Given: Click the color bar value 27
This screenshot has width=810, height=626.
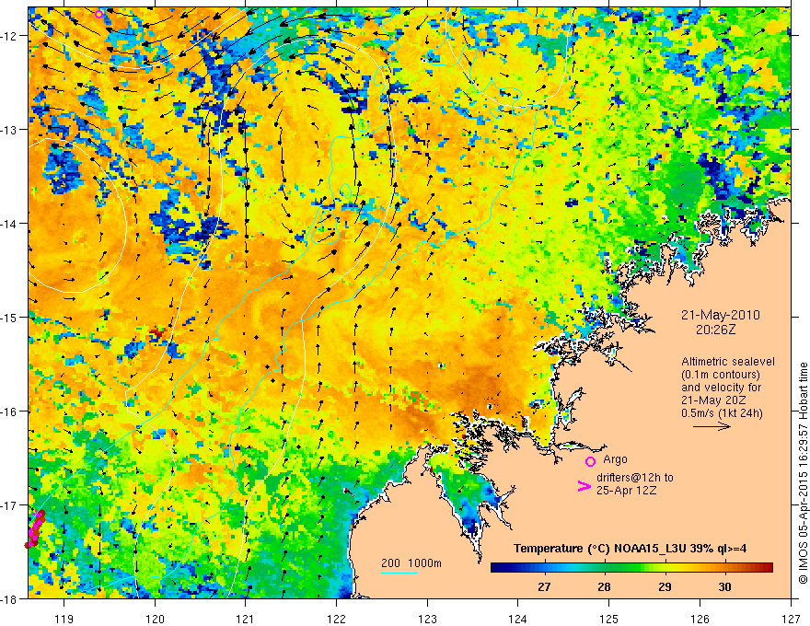Looking at the screenshot, I should click(x=544, y=586).
